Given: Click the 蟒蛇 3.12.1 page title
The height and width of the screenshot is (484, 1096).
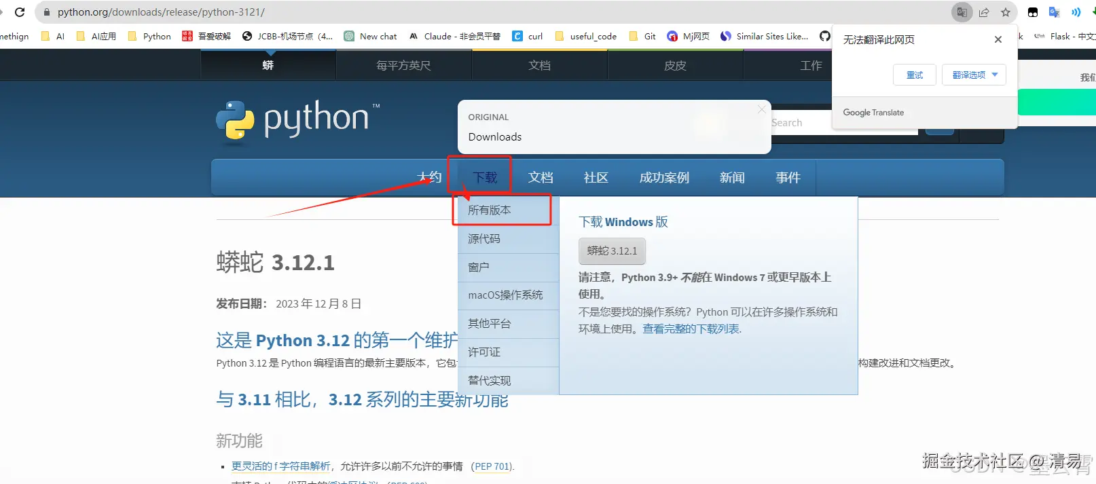Looking at the screenshot, I should pos(276,263).
